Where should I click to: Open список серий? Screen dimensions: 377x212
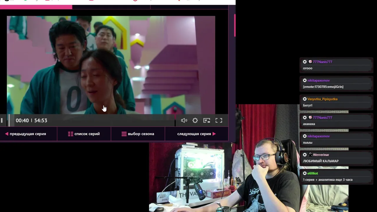pyautogui.click(x=87, y=134)
